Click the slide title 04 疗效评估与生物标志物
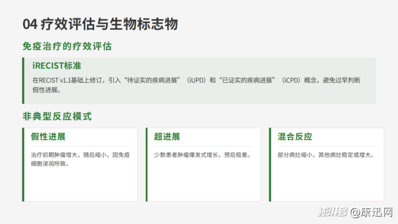 [100, 24]
